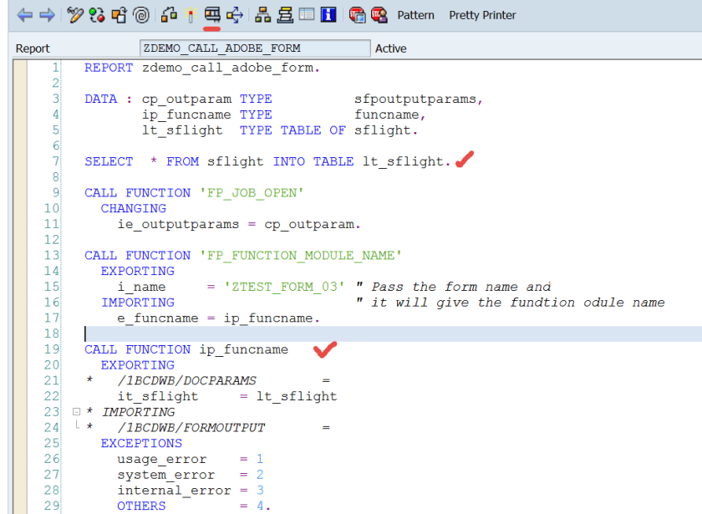This screenshot has height=514, width=702.
Task: Click '/1BCDWB/FORMOUTPUT' comment on line 24
Action: coord(191,428)
